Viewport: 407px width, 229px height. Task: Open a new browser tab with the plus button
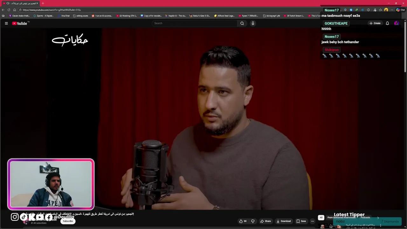pyautogui.click(x=43, y=3)
